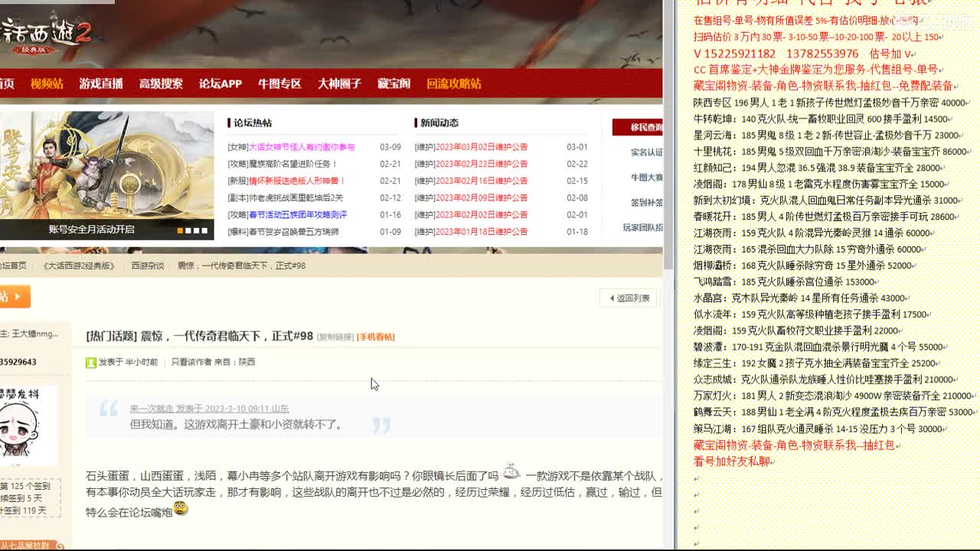Open the 大神圈子 nav item
The width and height of the screenshot is (980, 551).
pos(339,84)
